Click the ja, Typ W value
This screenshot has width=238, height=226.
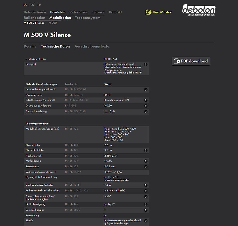pos(109,204)
